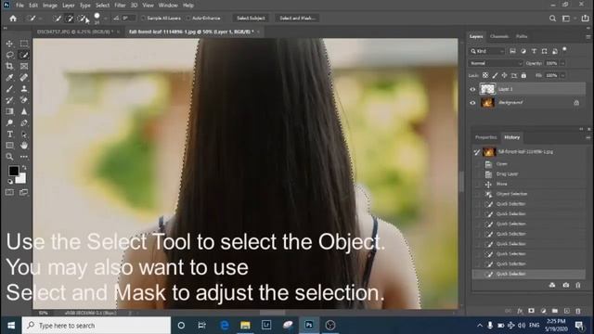The width and height of the screenshot is (594, 334).
Task: Switch to the Channels tab
Action: click(499, 36)
